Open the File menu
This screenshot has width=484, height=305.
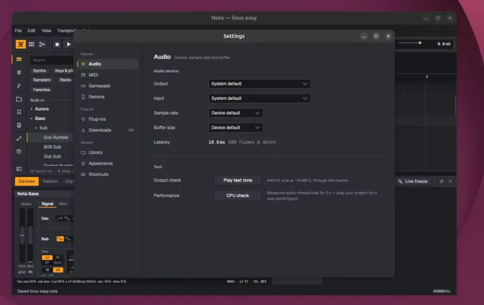[x=18, y=31]
